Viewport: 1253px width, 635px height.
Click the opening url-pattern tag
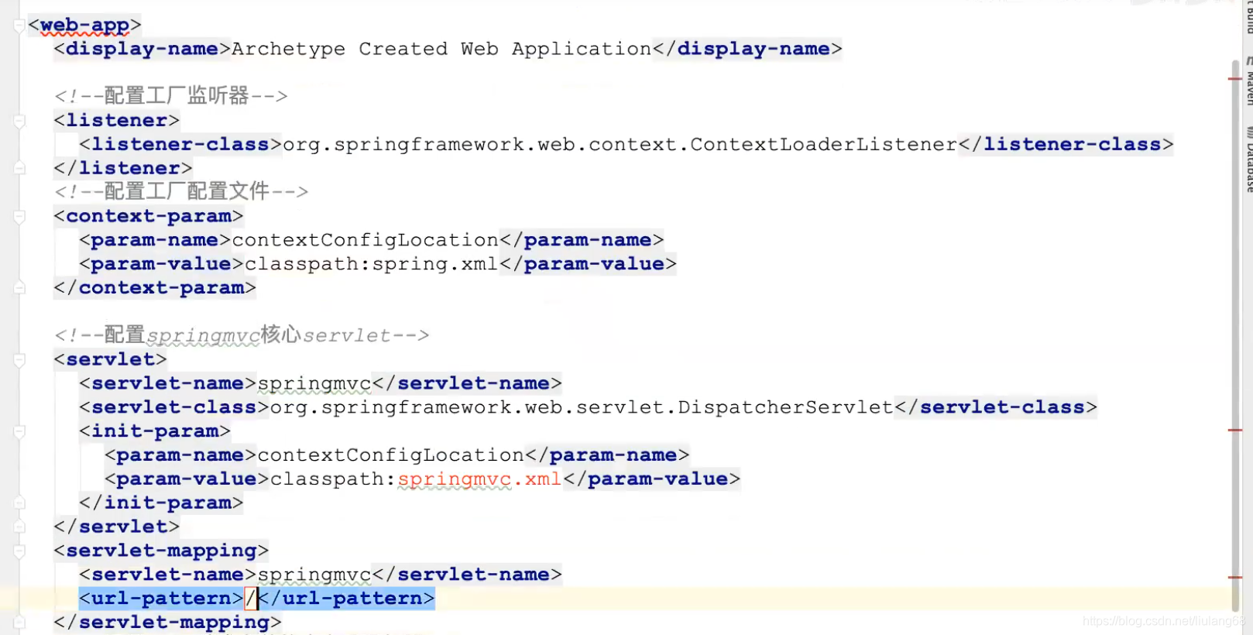click(x=161, y=599)
